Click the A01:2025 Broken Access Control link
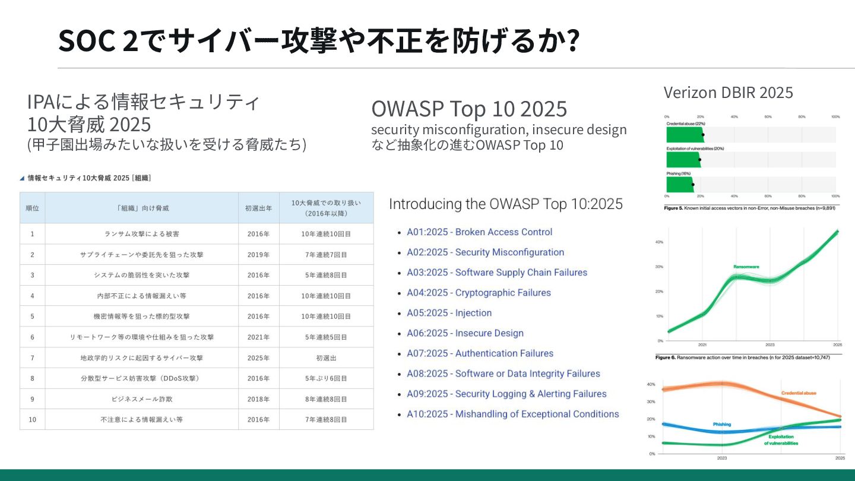This screenshot has height=481, width=855. click(x=479, y=232)
